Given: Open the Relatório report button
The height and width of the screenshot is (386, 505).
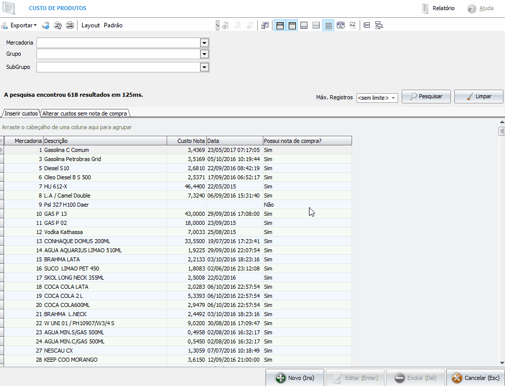Looking at the screenshot, I should 438,8.
